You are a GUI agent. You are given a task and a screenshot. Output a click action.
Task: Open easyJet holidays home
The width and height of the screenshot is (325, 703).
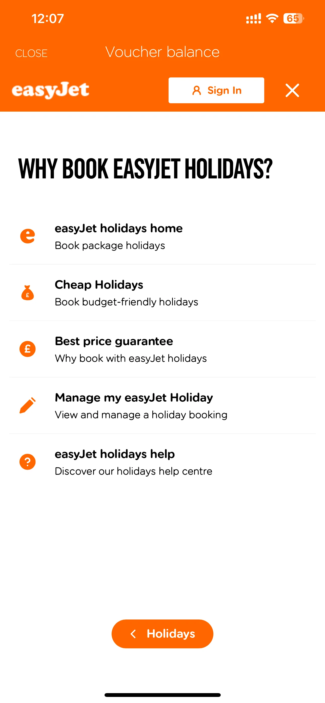118,229
